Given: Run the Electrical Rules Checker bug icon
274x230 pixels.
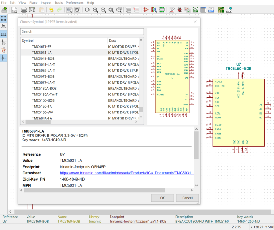Looking at the screenshot, I should coord(179,10).
